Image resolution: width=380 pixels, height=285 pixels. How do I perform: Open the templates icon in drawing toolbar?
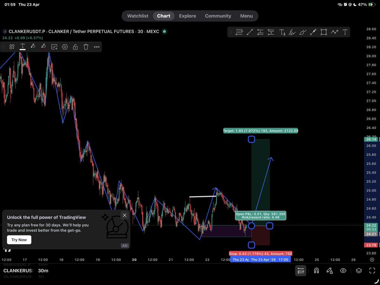coord(12,47)
